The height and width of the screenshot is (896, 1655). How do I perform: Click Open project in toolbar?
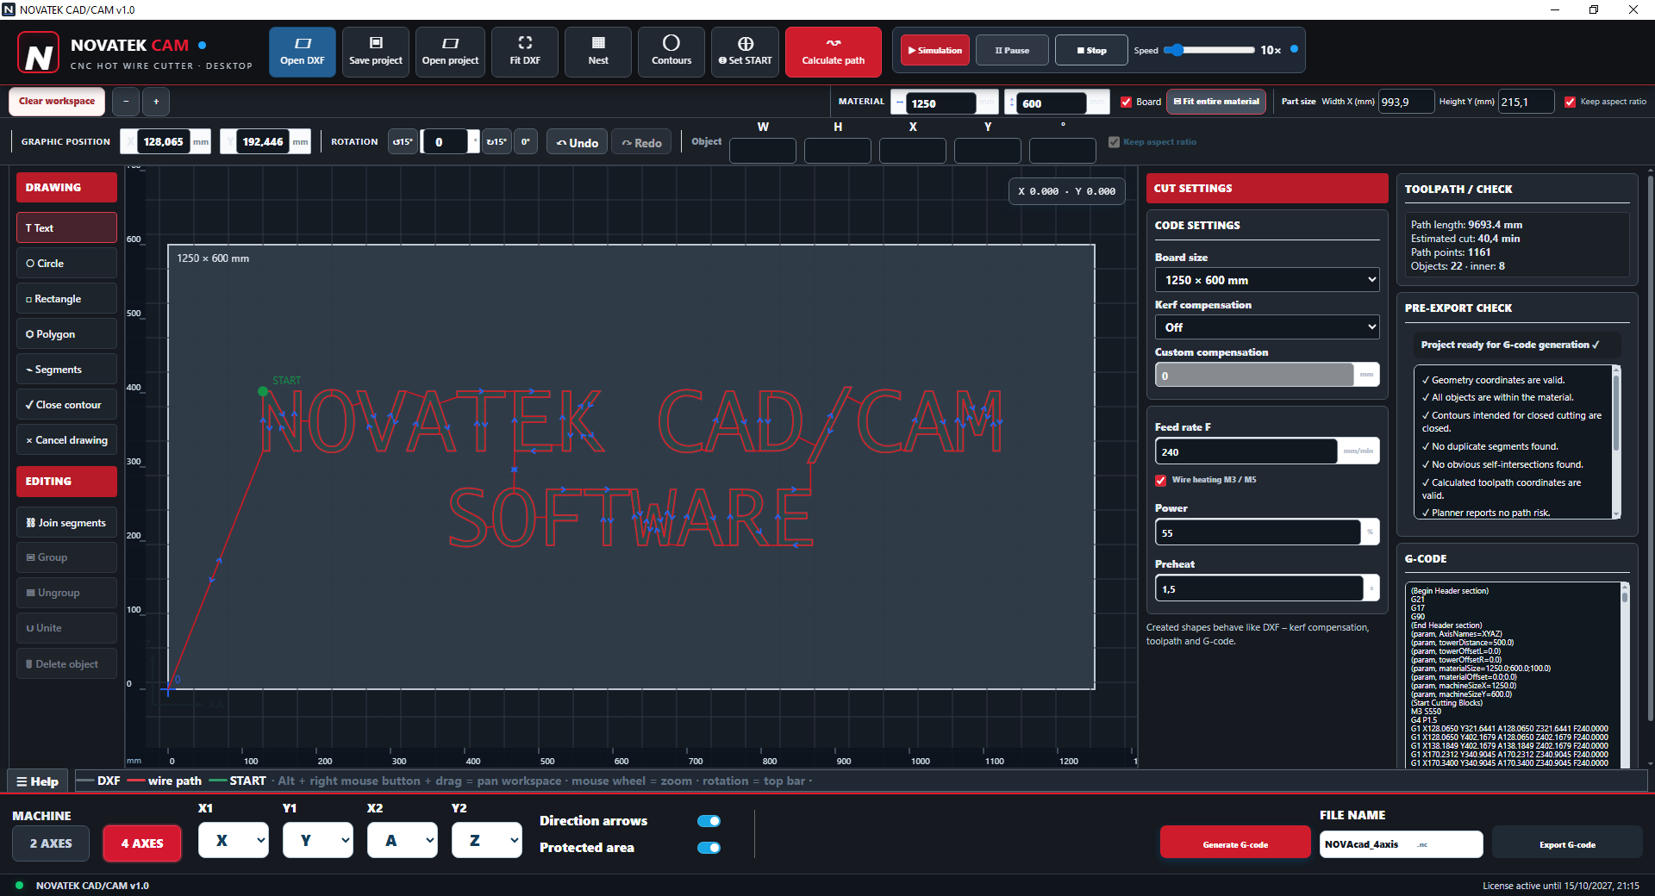(450, 52)
